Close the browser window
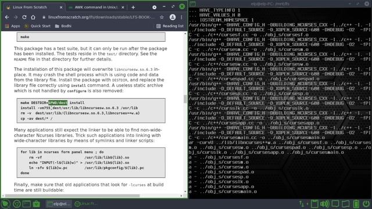This screenshot has width=372, height=209. pos(182,6)
